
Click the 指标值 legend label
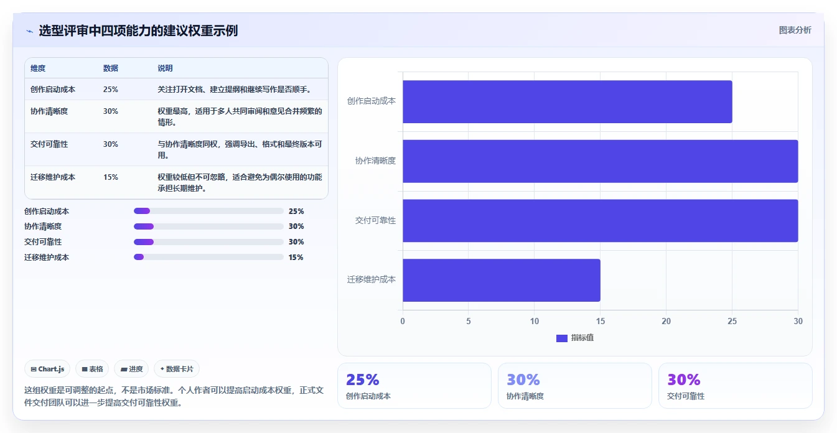[582, 338]
